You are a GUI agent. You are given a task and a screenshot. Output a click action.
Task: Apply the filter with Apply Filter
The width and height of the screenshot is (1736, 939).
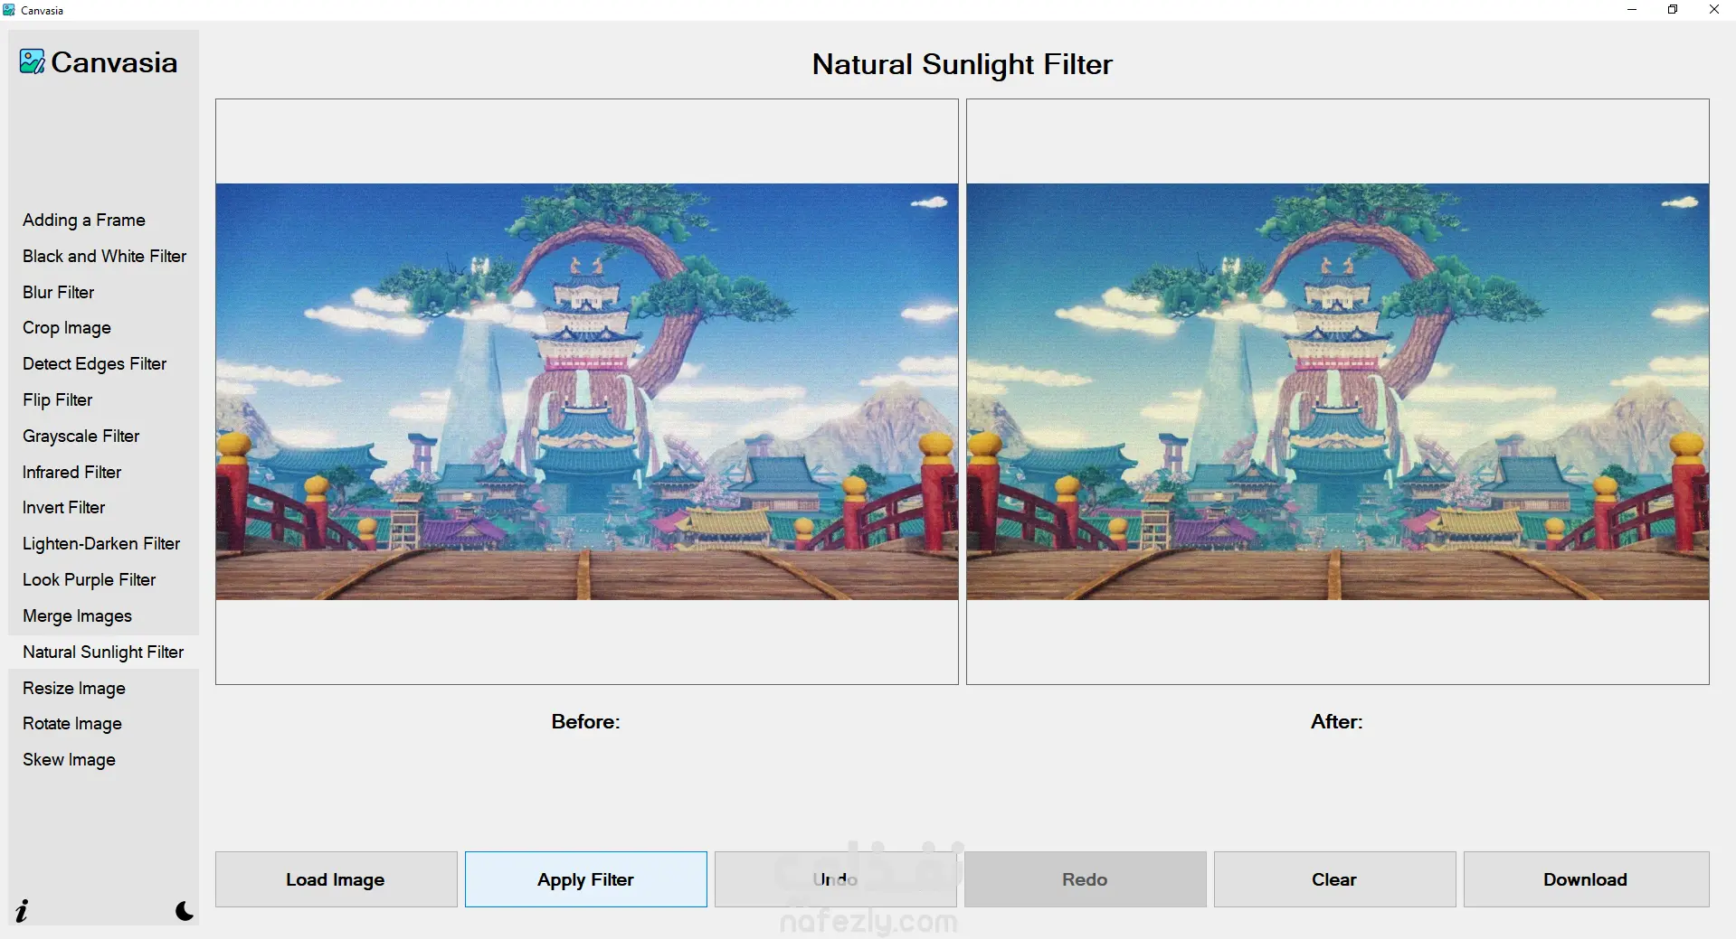click(586, 879)
